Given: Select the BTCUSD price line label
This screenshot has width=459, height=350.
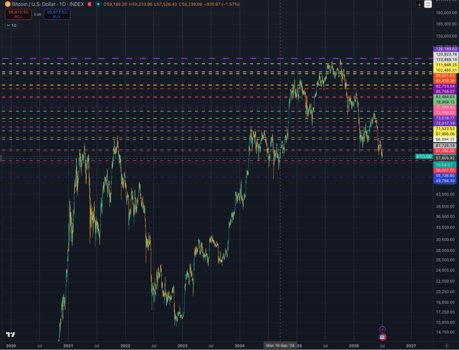Looking at the screenshot, I should [x=424, y=157].
